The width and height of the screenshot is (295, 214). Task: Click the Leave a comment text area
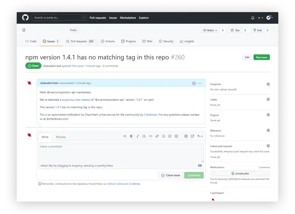[x=121, y=152]
